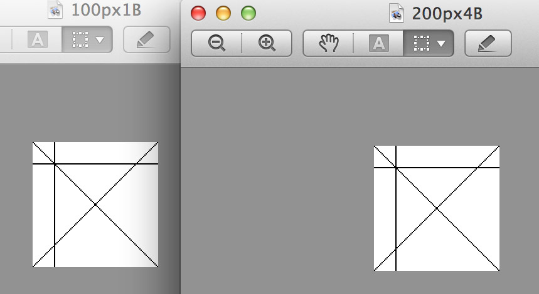
Task: Open selection tool dropdown arrow in 200px4B
Action: coord(441,44)
